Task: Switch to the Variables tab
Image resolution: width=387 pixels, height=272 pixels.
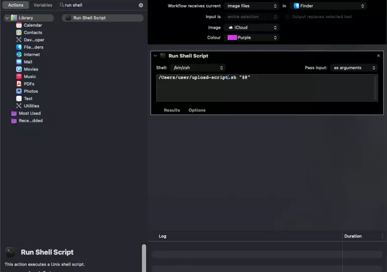Action: [x=43, y=5]
